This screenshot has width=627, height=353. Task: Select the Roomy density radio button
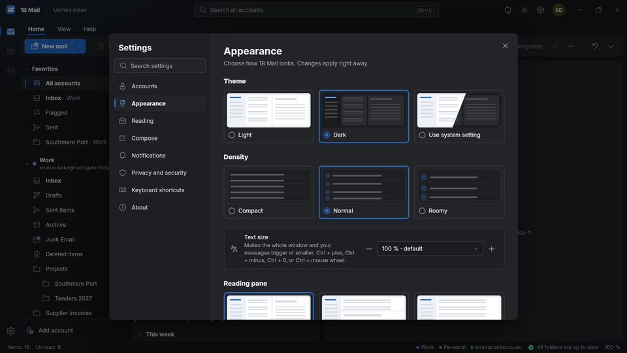click(x=422, y=211)
